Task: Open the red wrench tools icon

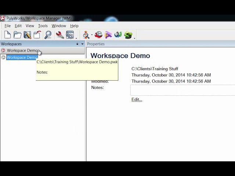Action: (x=60, y=35)
